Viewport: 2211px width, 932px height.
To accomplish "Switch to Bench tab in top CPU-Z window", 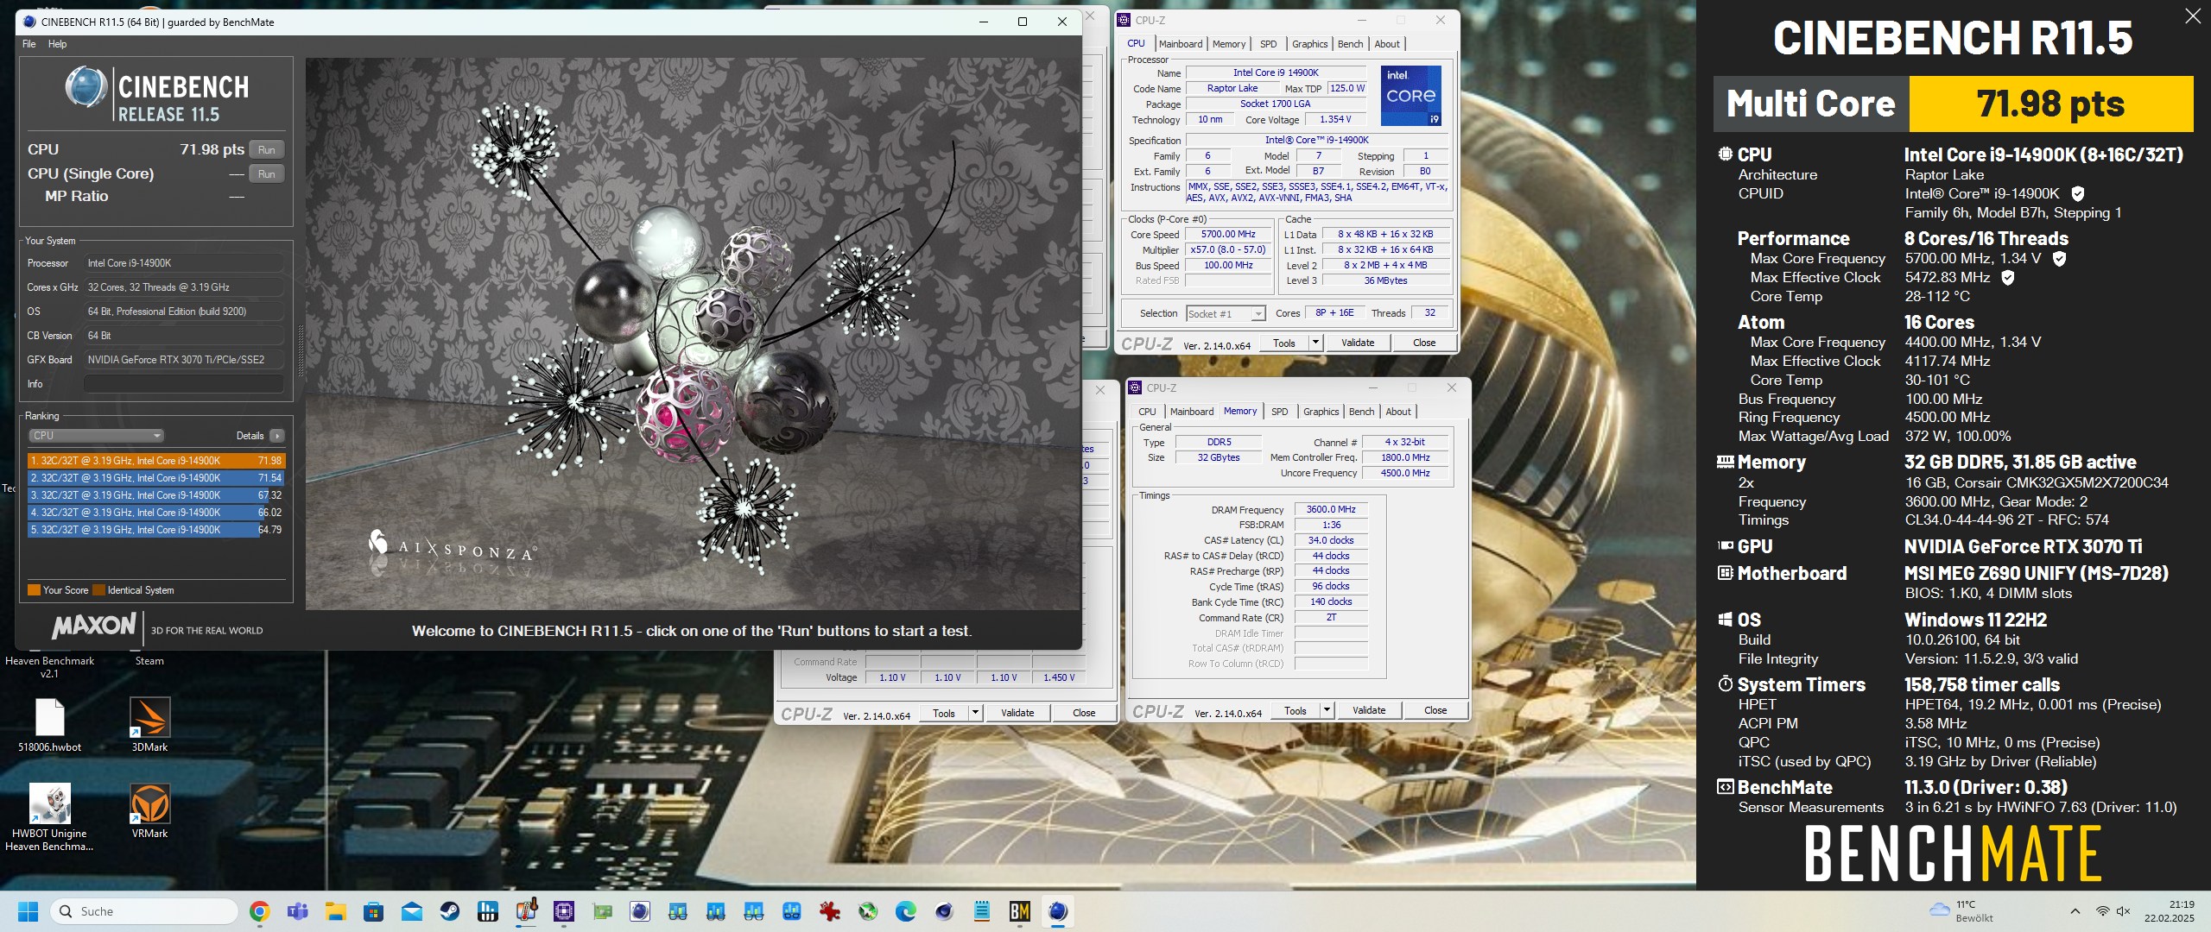I will click(1350, 44).
